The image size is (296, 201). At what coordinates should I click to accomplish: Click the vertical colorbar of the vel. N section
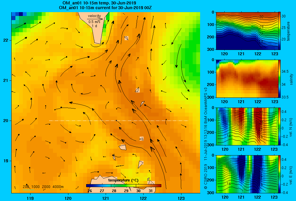coord(279,126)
